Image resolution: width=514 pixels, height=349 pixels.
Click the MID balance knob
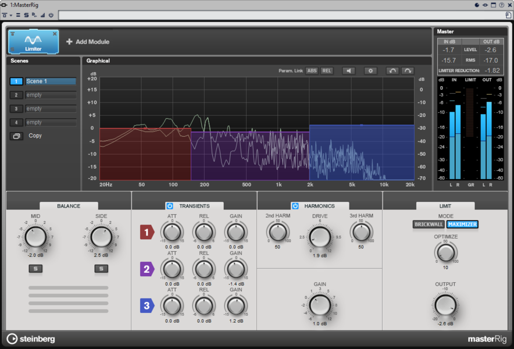(x=35, y=237)
